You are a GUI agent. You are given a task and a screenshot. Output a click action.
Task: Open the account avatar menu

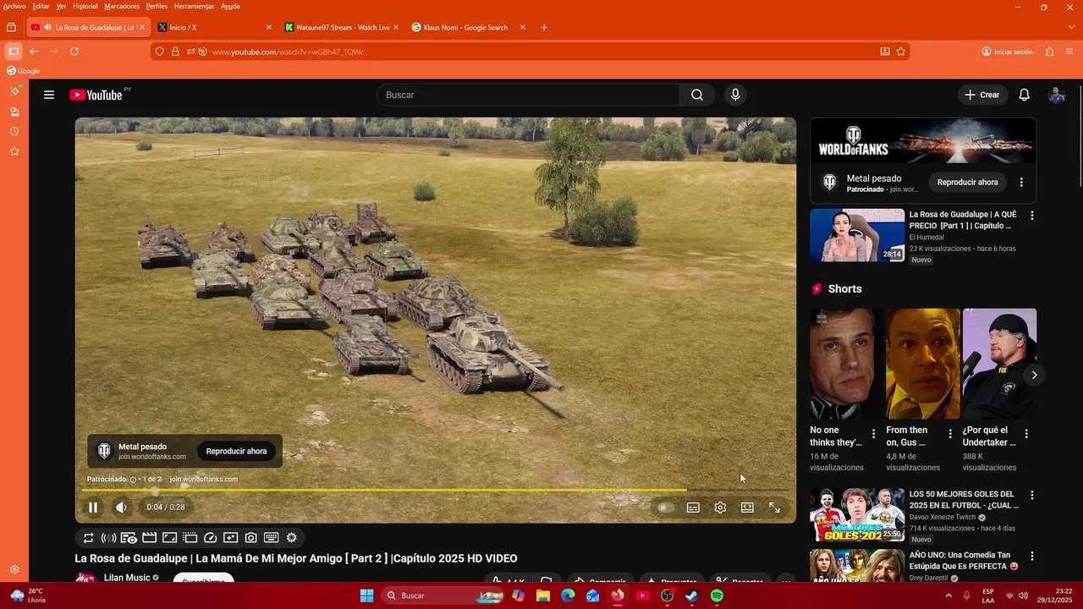click(1057, 95)
